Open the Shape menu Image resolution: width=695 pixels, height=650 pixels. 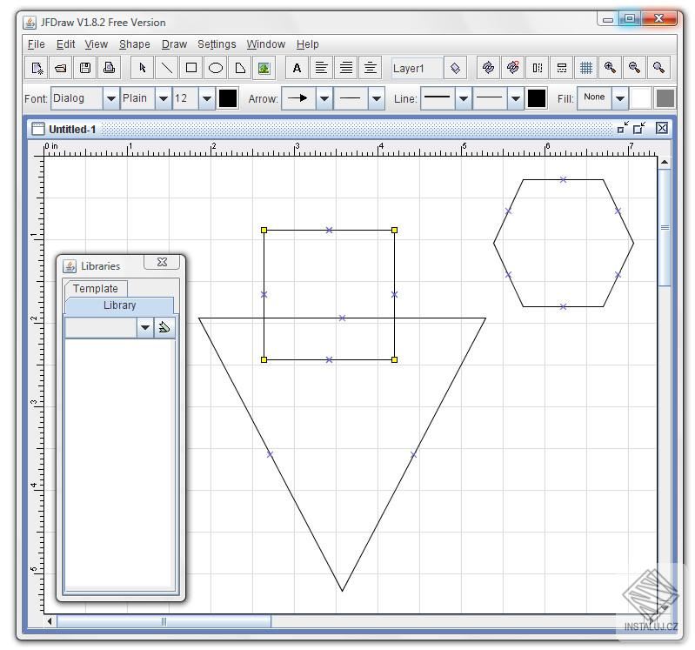(134, 44)
